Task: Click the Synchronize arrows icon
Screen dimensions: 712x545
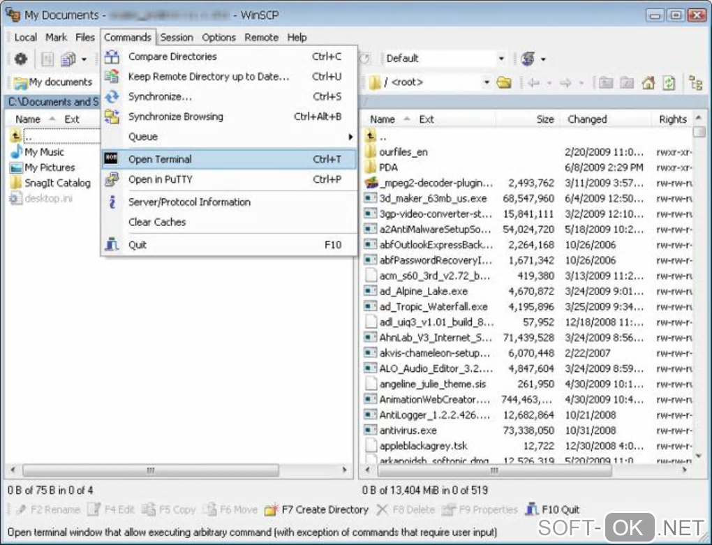Action: (112, 97)
